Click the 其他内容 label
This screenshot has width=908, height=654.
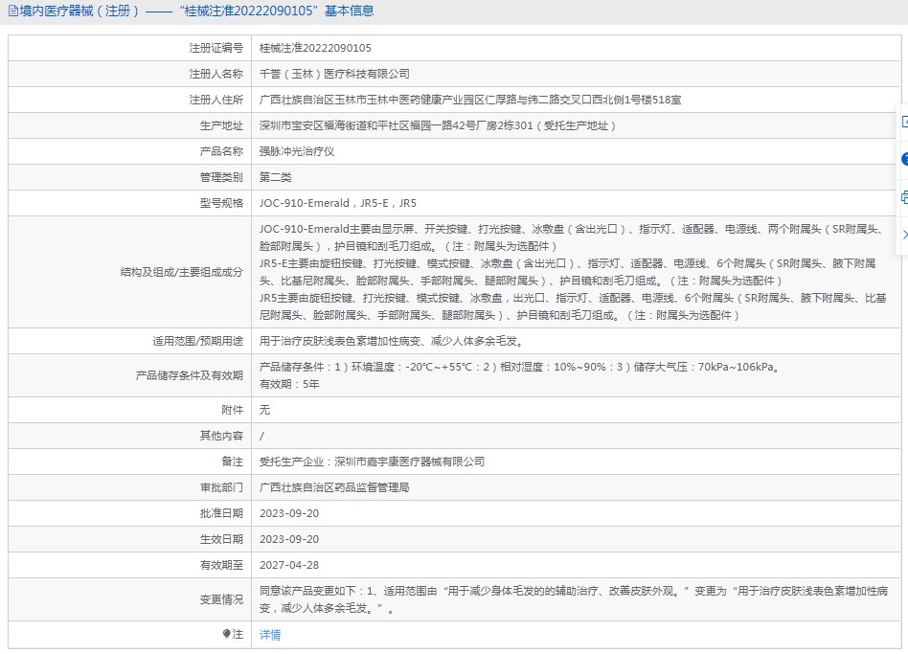coord(221,436)
